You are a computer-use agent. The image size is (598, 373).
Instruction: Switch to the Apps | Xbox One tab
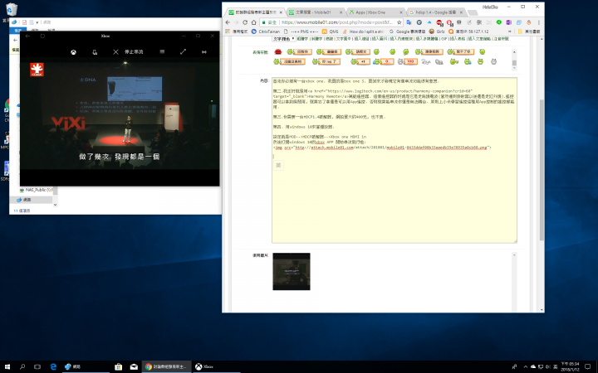[x=375, y=12]
